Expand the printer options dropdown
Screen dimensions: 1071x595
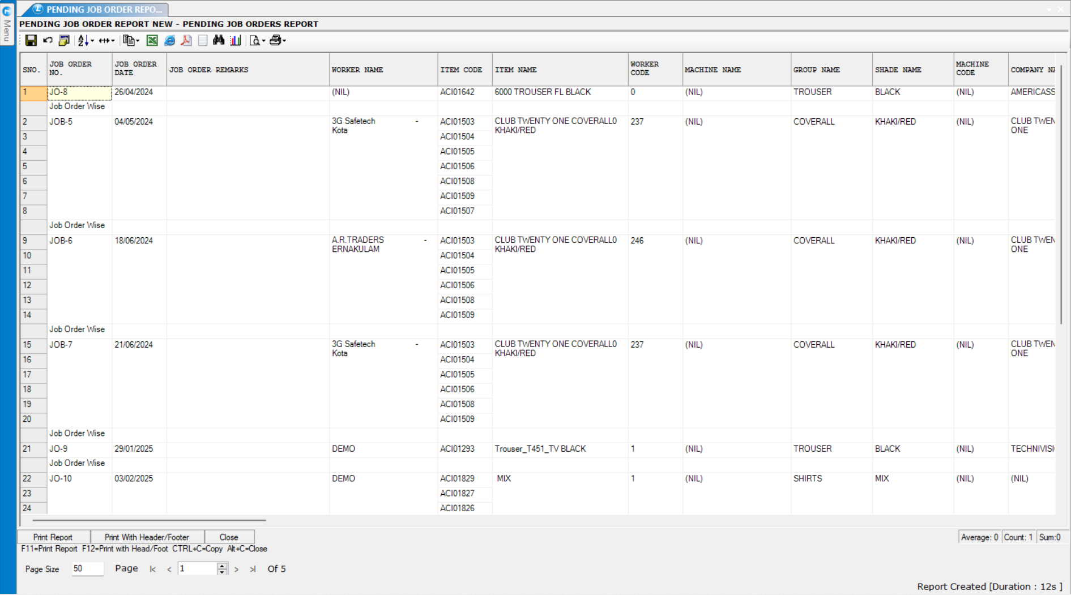[284, 41]
